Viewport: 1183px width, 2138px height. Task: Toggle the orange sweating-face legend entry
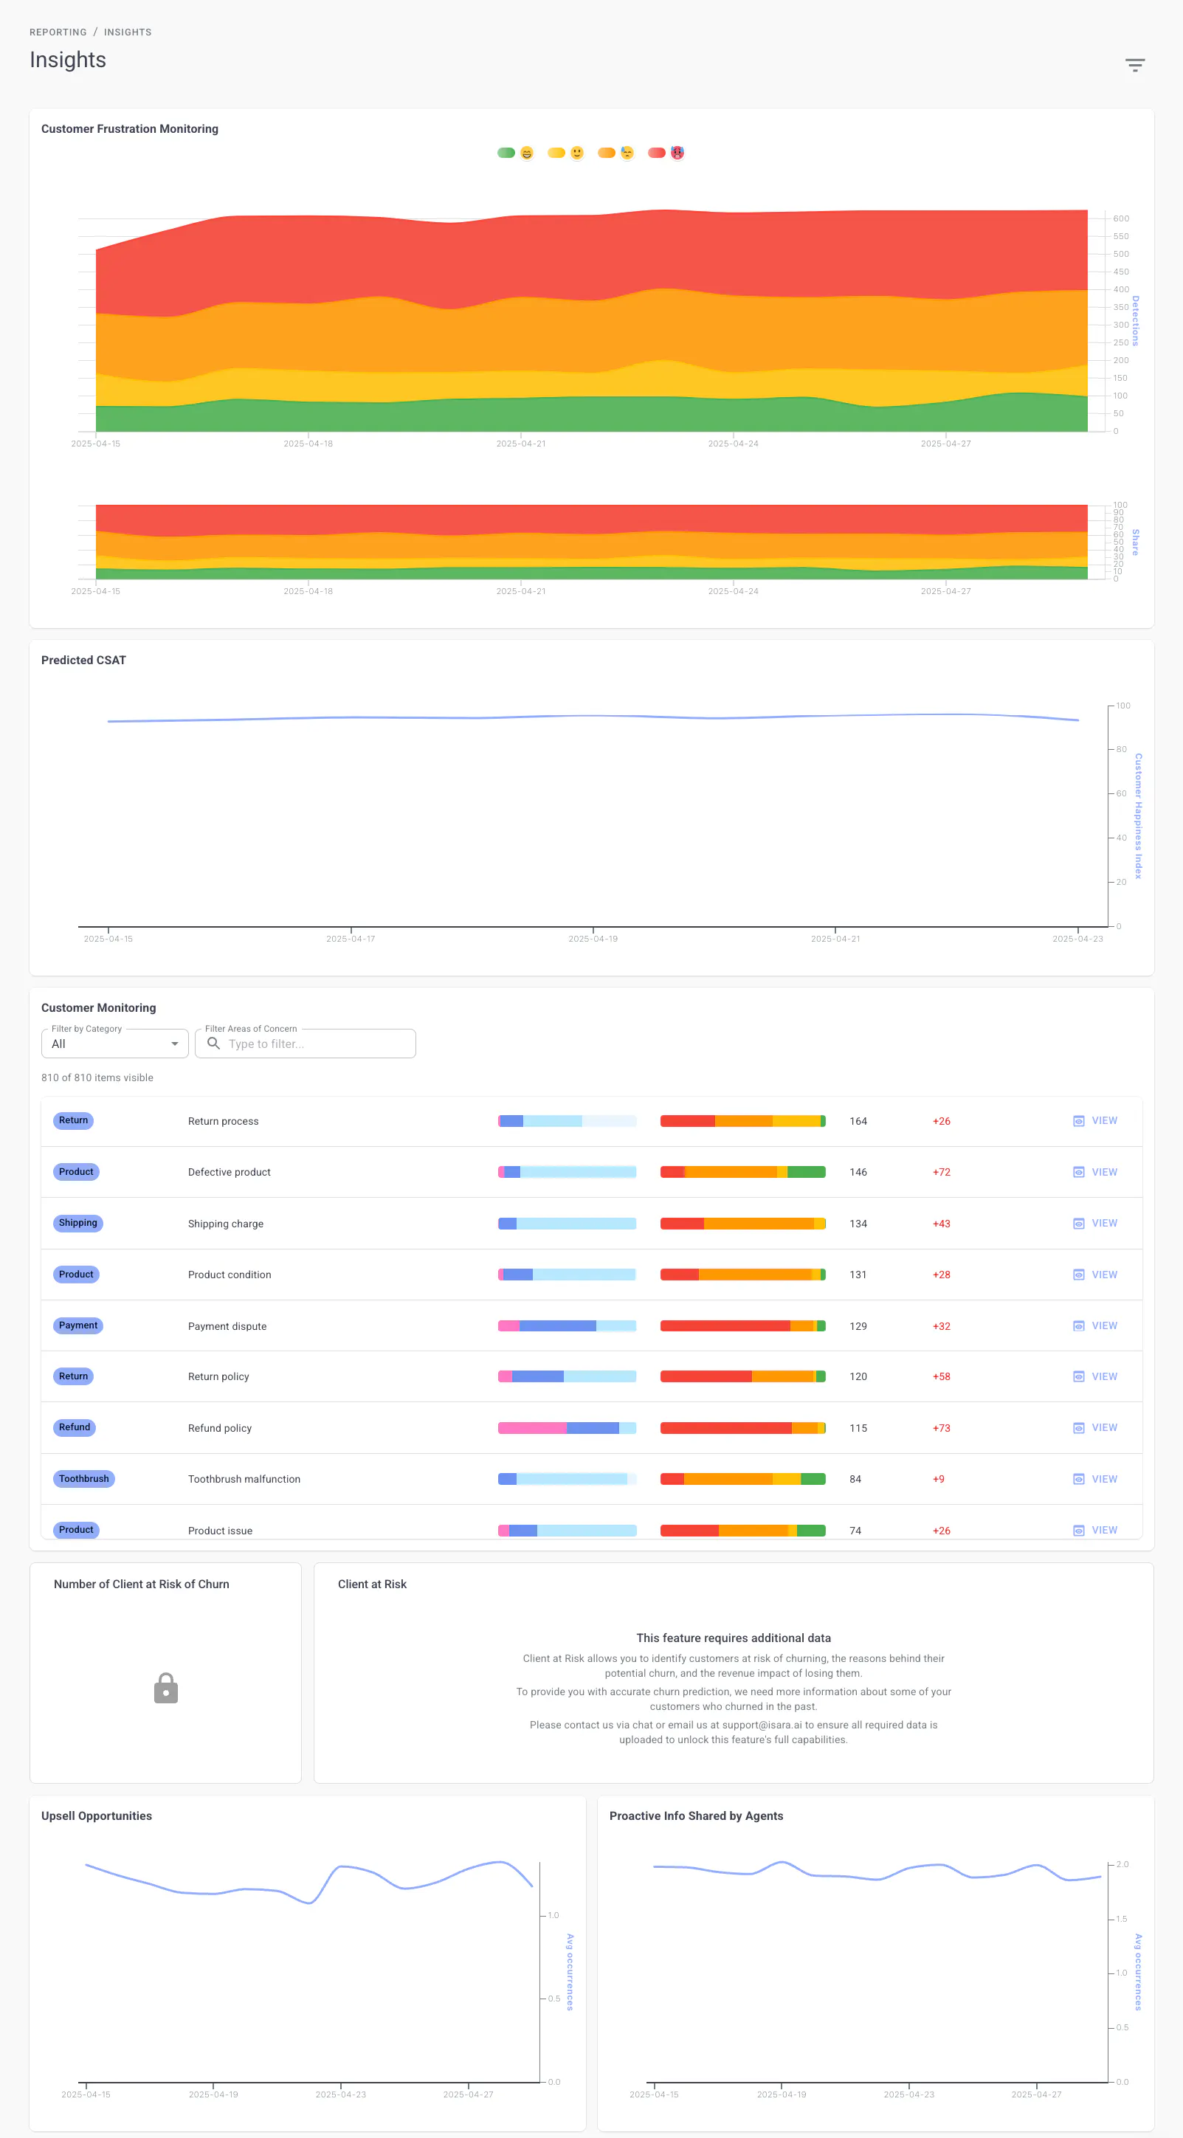616,153
